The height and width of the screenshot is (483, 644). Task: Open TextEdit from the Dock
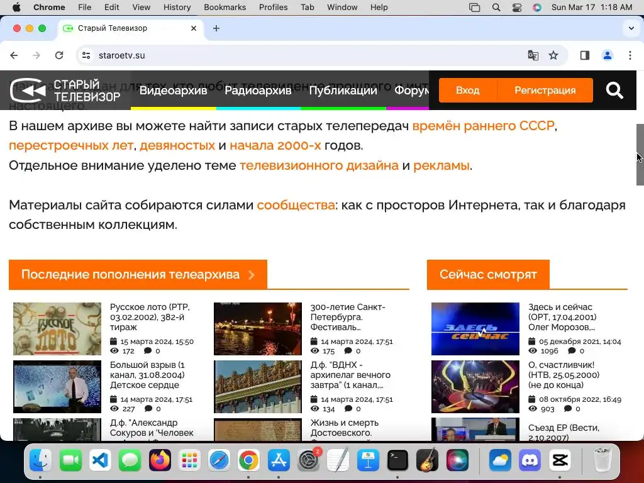click(x=338, y=460)
